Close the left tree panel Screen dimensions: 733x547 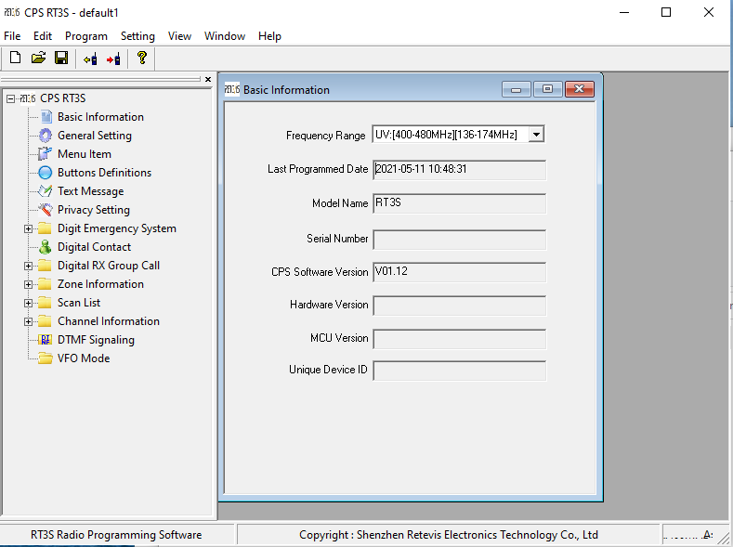[x=208, y=80]
